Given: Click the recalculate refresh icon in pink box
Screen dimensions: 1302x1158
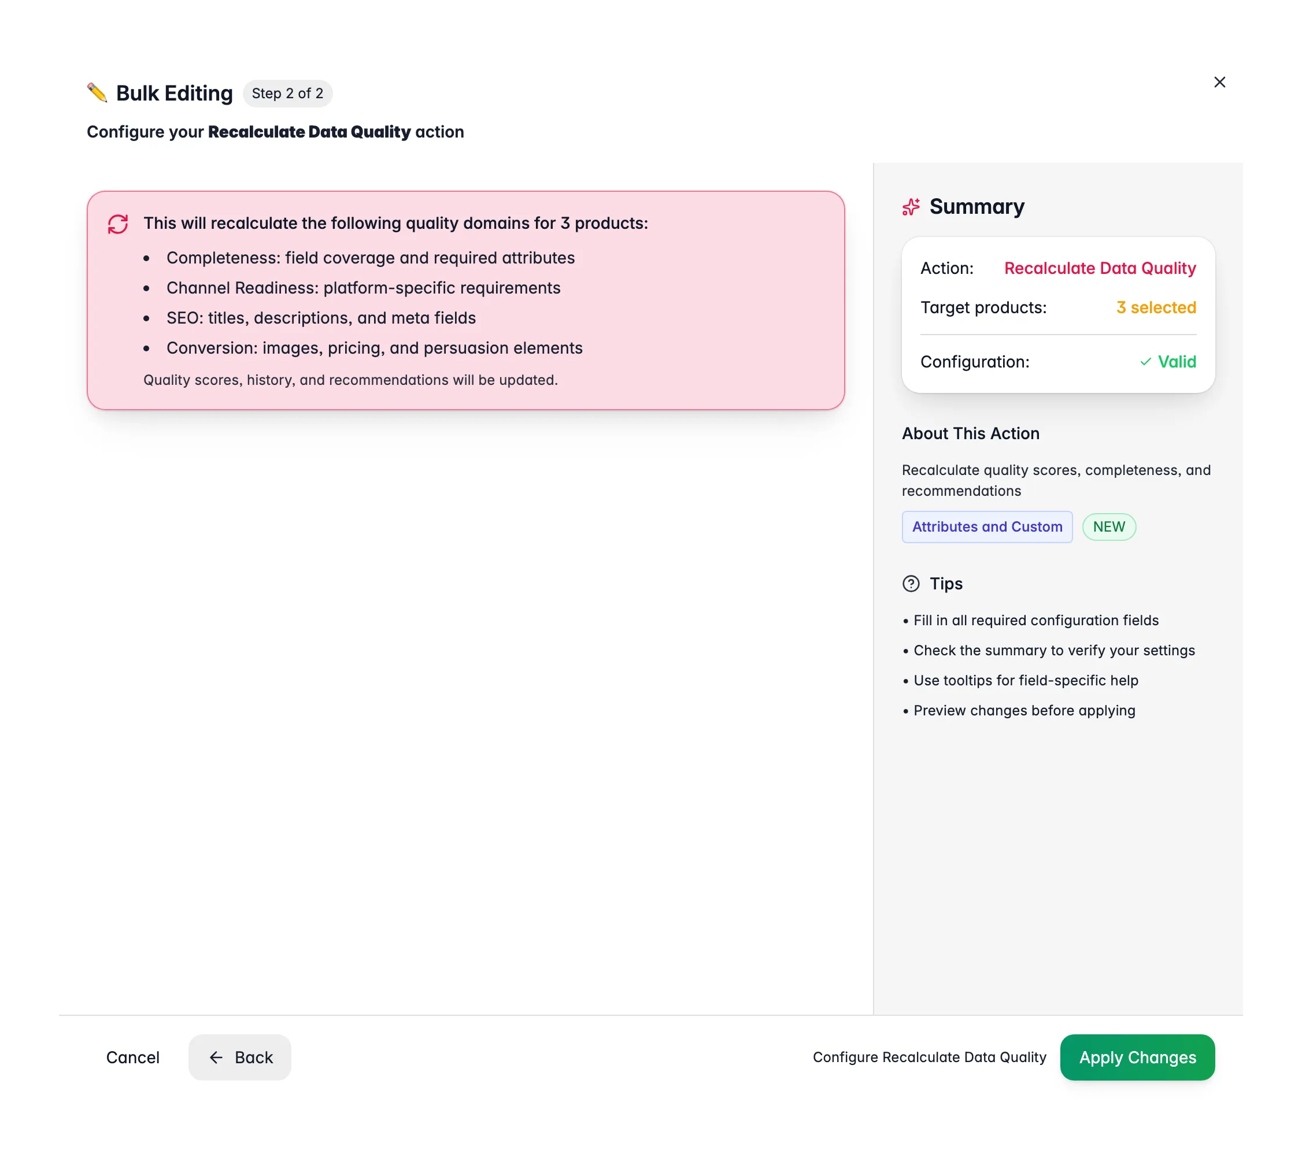Looking at the screenshot, I should tap(118, 224).
